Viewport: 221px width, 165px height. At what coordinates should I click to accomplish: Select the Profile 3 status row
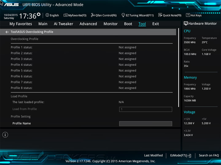[91, 59]
